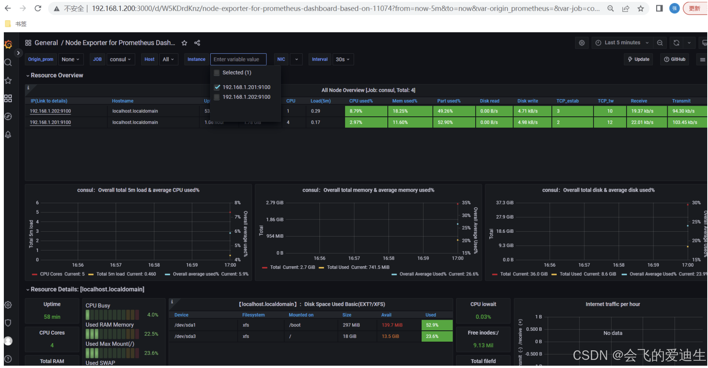This screenshot has width=708, height=368.
Task: Click the Update button
Action: pyautogui.click(x=639, y=60)
